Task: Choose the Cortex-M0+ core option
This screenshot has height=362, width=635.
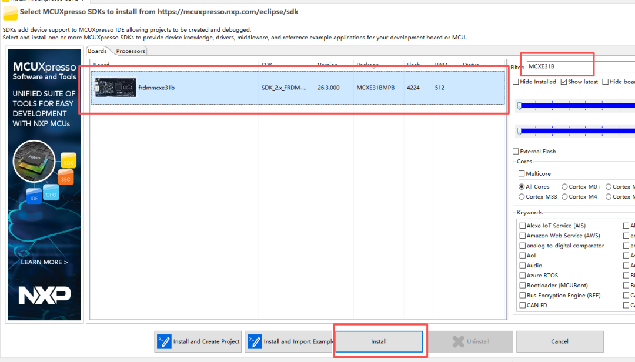Action: coord(564,187)
